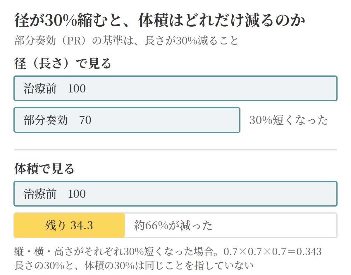Click the 治療前 100 bar under 径（長さ）で見る

tap(175, 88)
